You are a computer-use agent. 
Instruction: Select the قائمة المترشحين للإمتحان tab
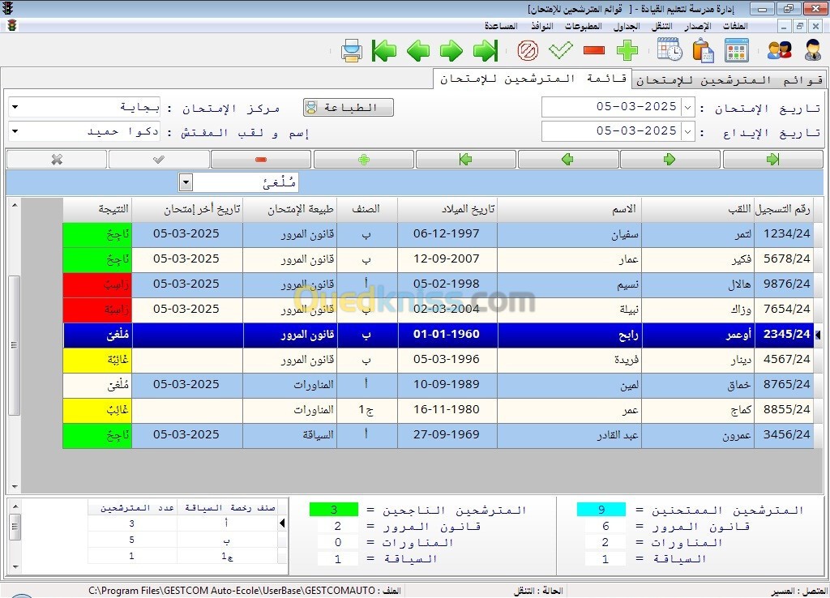(x=533, y=79)
